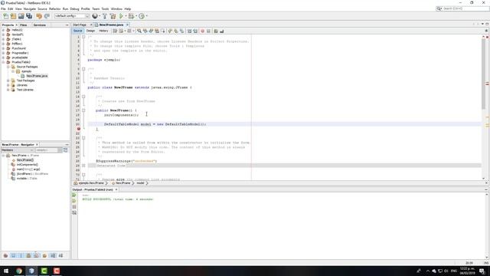490x276 pixels.
Task: Click the Stop Macro Recording icon
Action: [208, 31]
